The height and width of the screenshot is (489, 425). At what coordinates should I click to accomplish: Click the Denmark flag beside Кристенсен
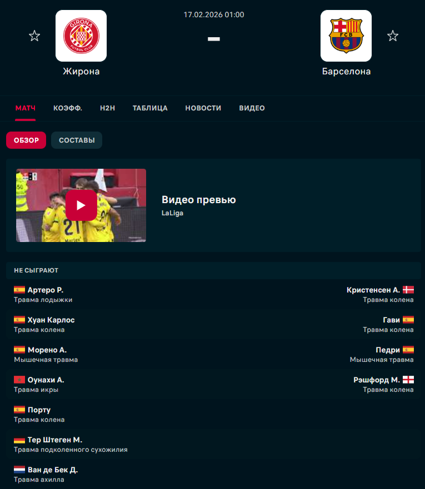coord(408,290)
